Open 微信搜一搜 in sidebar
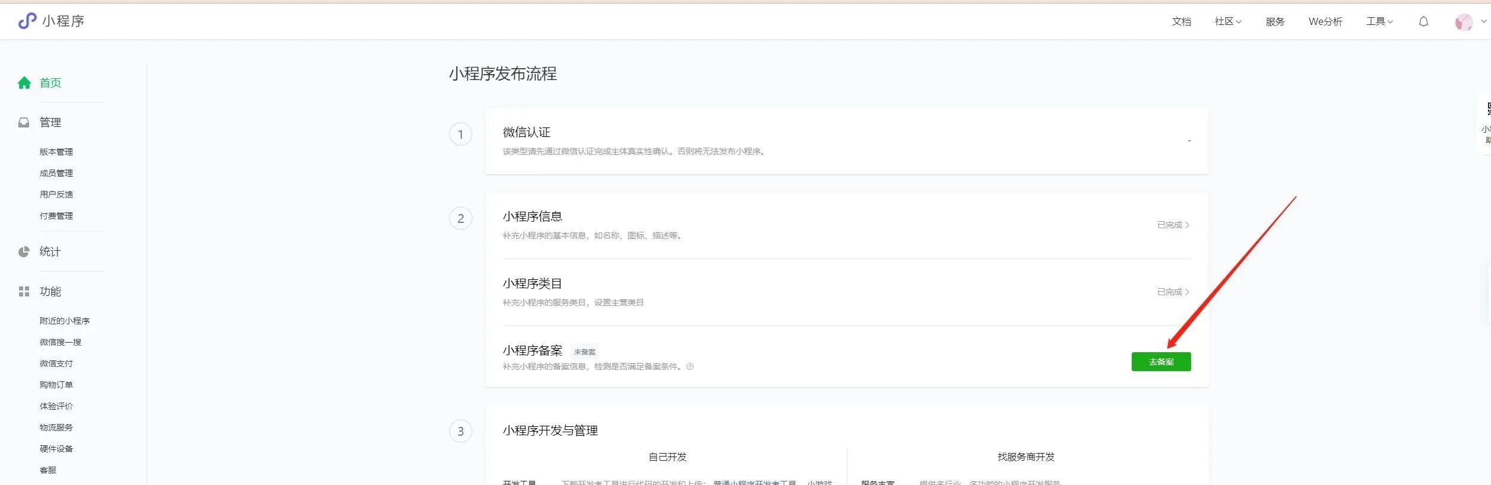The image size is (1491, 485). coord(61,342)
